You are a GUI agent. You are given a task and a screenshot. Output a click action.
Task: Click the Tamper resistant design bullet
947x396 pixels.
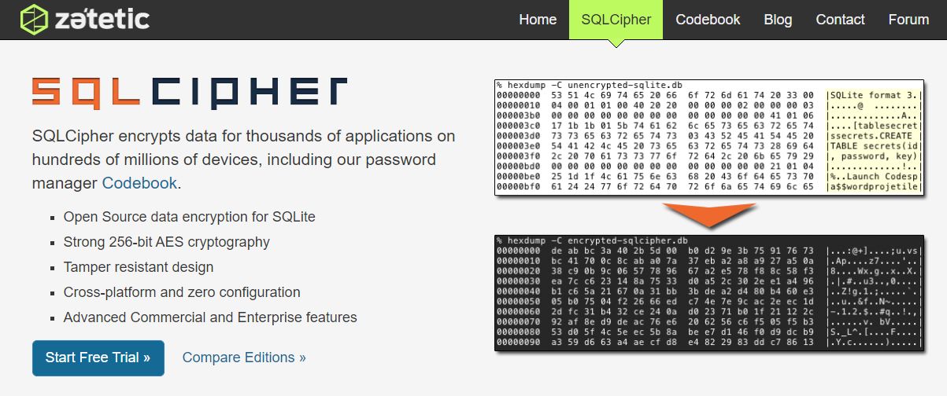pyautogui.click(x=139, y=267)
